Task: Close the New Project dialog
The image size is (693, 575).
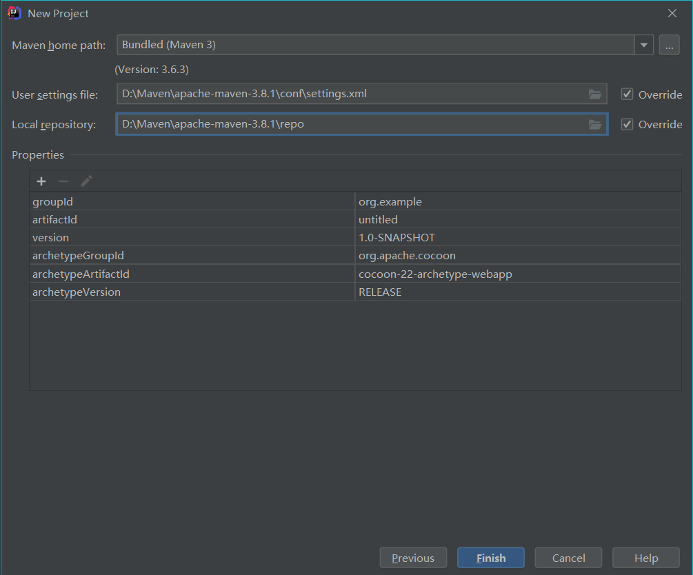Action: 672,13
